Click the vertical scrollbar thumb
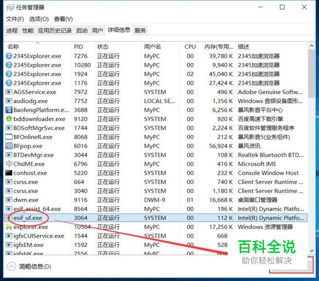The width and height of the screenshot is (319, 281). 312,73
